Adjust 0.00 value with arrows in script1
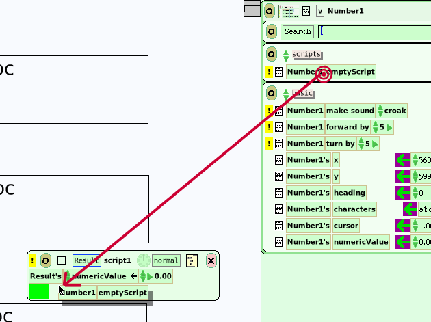This screenshot has width=431, height=322. [143, 276]
